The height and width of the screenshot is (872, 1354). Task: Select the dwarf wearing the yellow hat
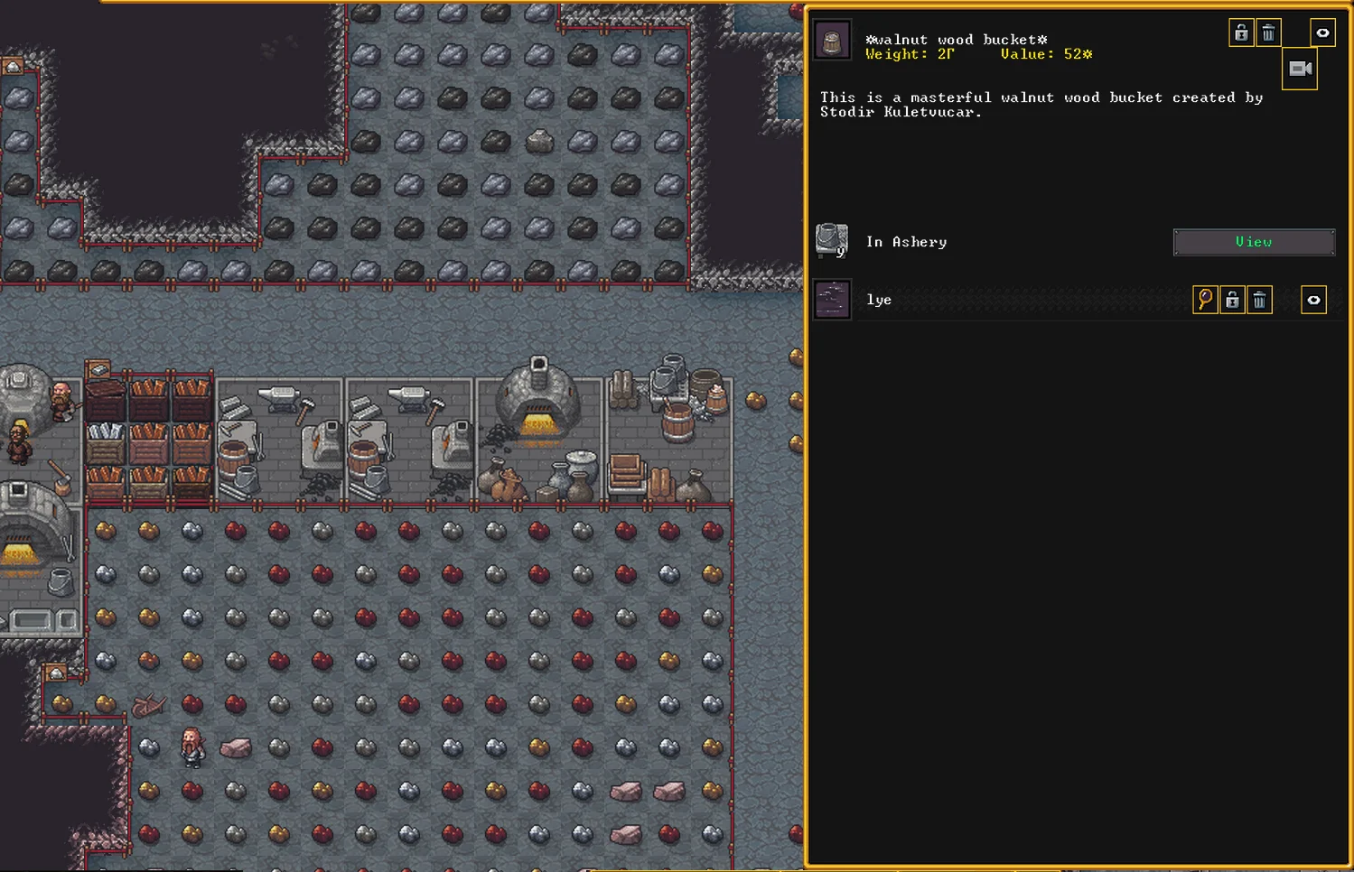(x=19, y=441)
